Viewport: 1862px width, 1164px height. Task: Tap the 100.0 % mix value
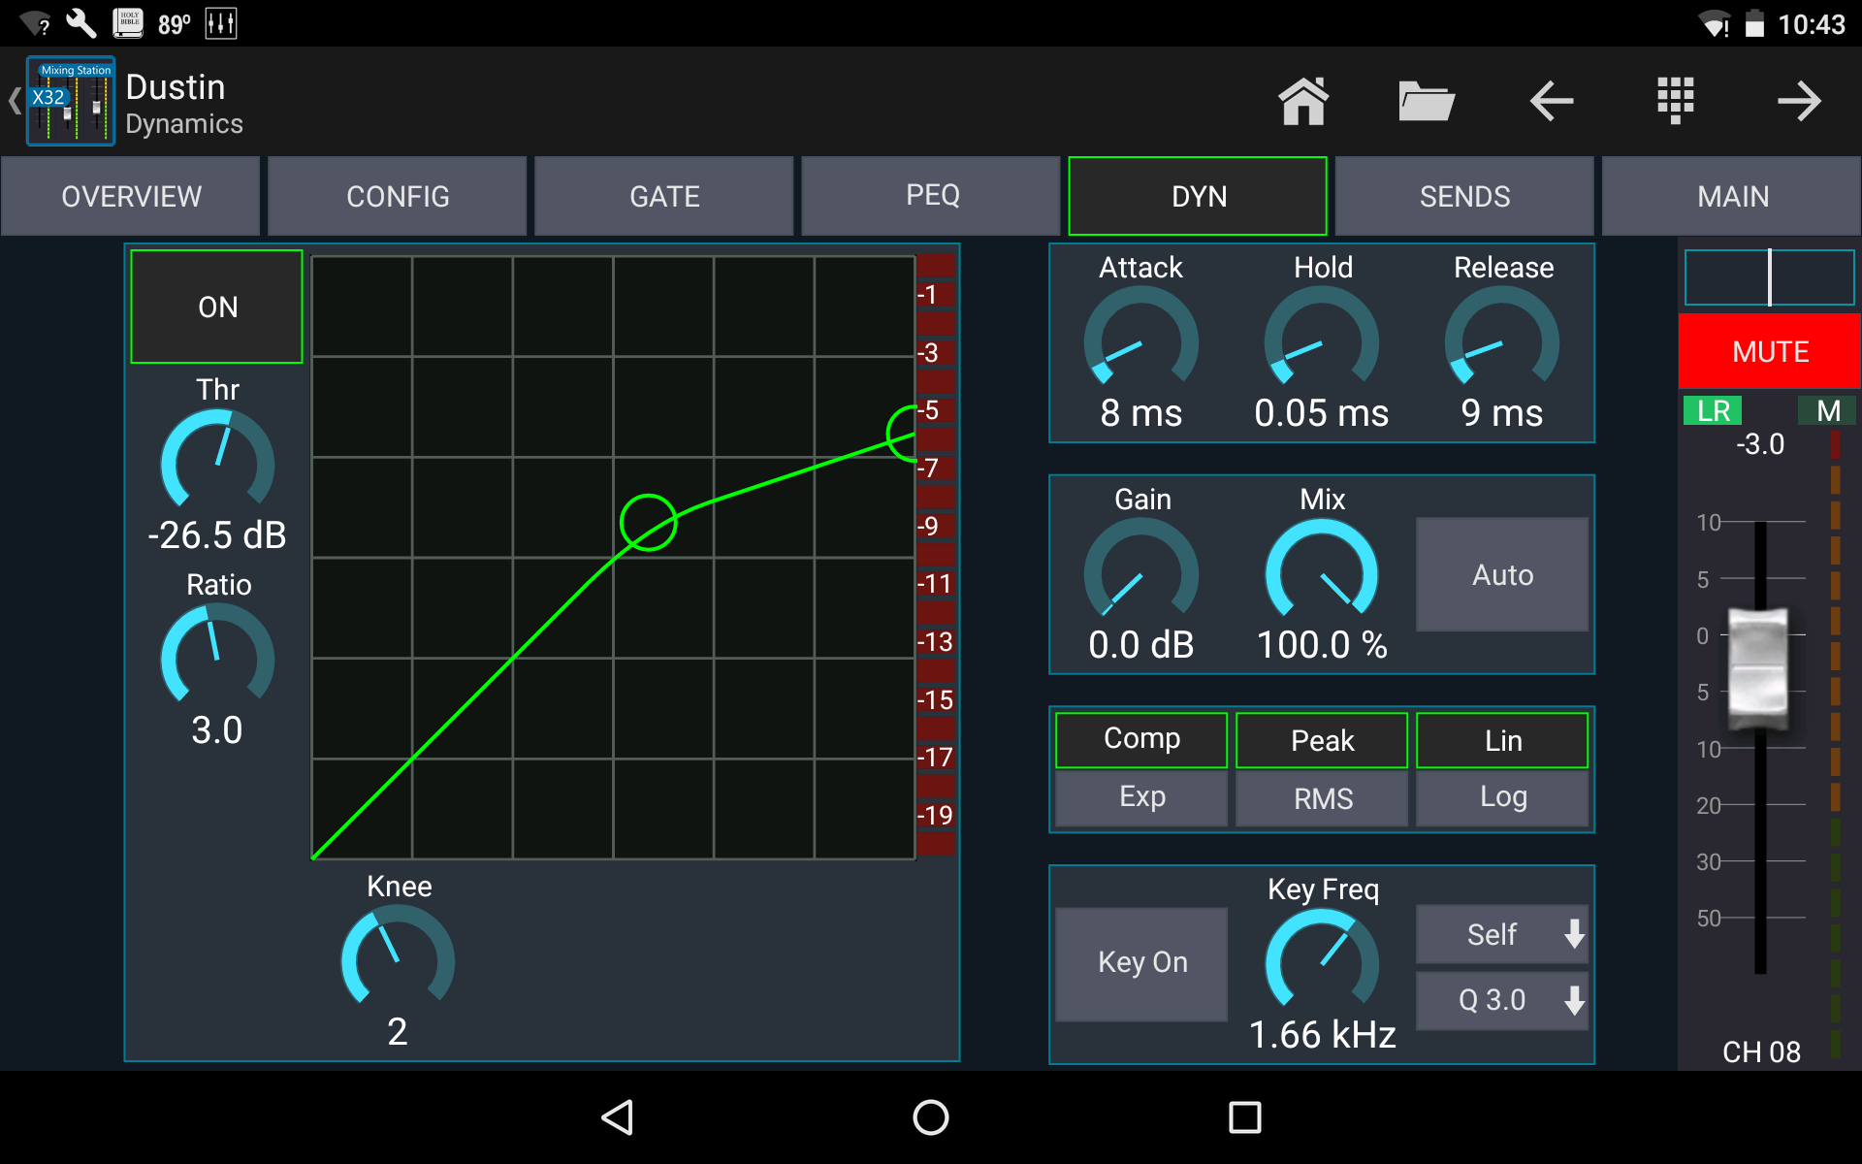(x=1322, y=645)
